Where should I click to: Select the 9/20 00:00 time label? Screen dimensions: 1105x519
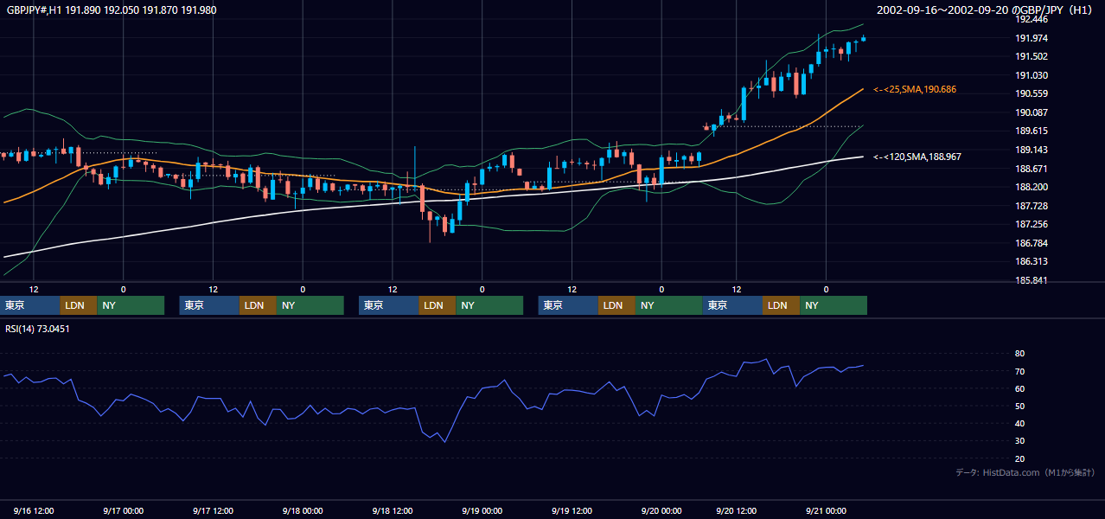click(x=661, y=511)
